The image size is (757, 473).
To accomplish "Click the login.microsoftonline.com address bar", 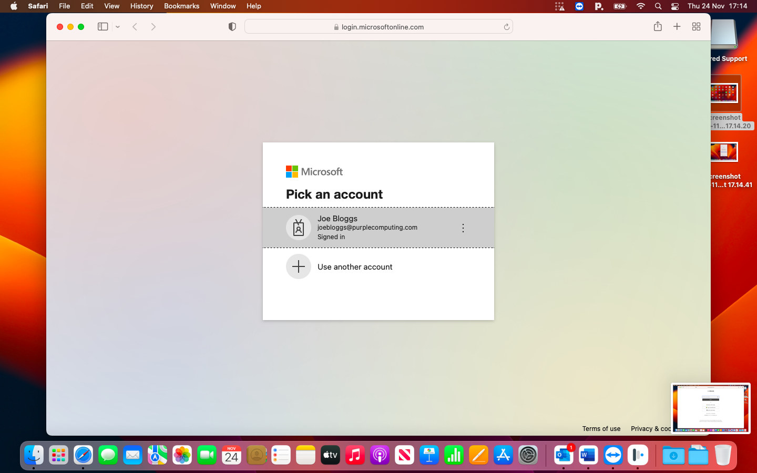I will pos(378,27).
